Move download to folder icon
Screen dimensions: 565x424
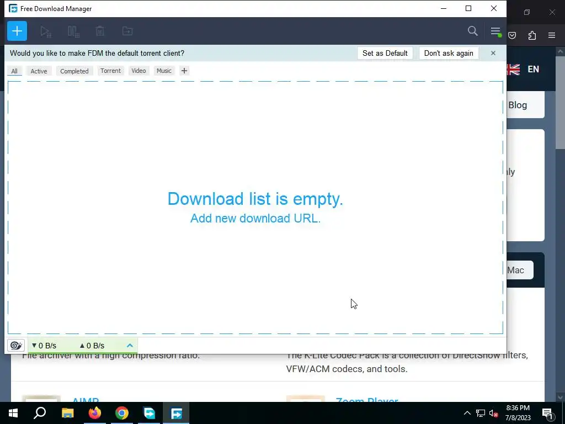pyautogui.click(x=127, y=31)
